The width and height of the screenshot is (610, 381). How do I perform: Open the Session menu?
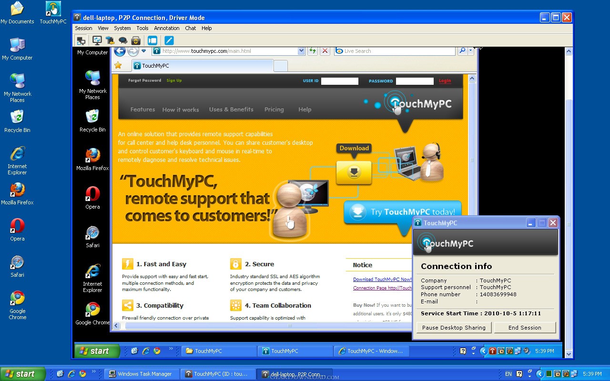pos(83,28)
